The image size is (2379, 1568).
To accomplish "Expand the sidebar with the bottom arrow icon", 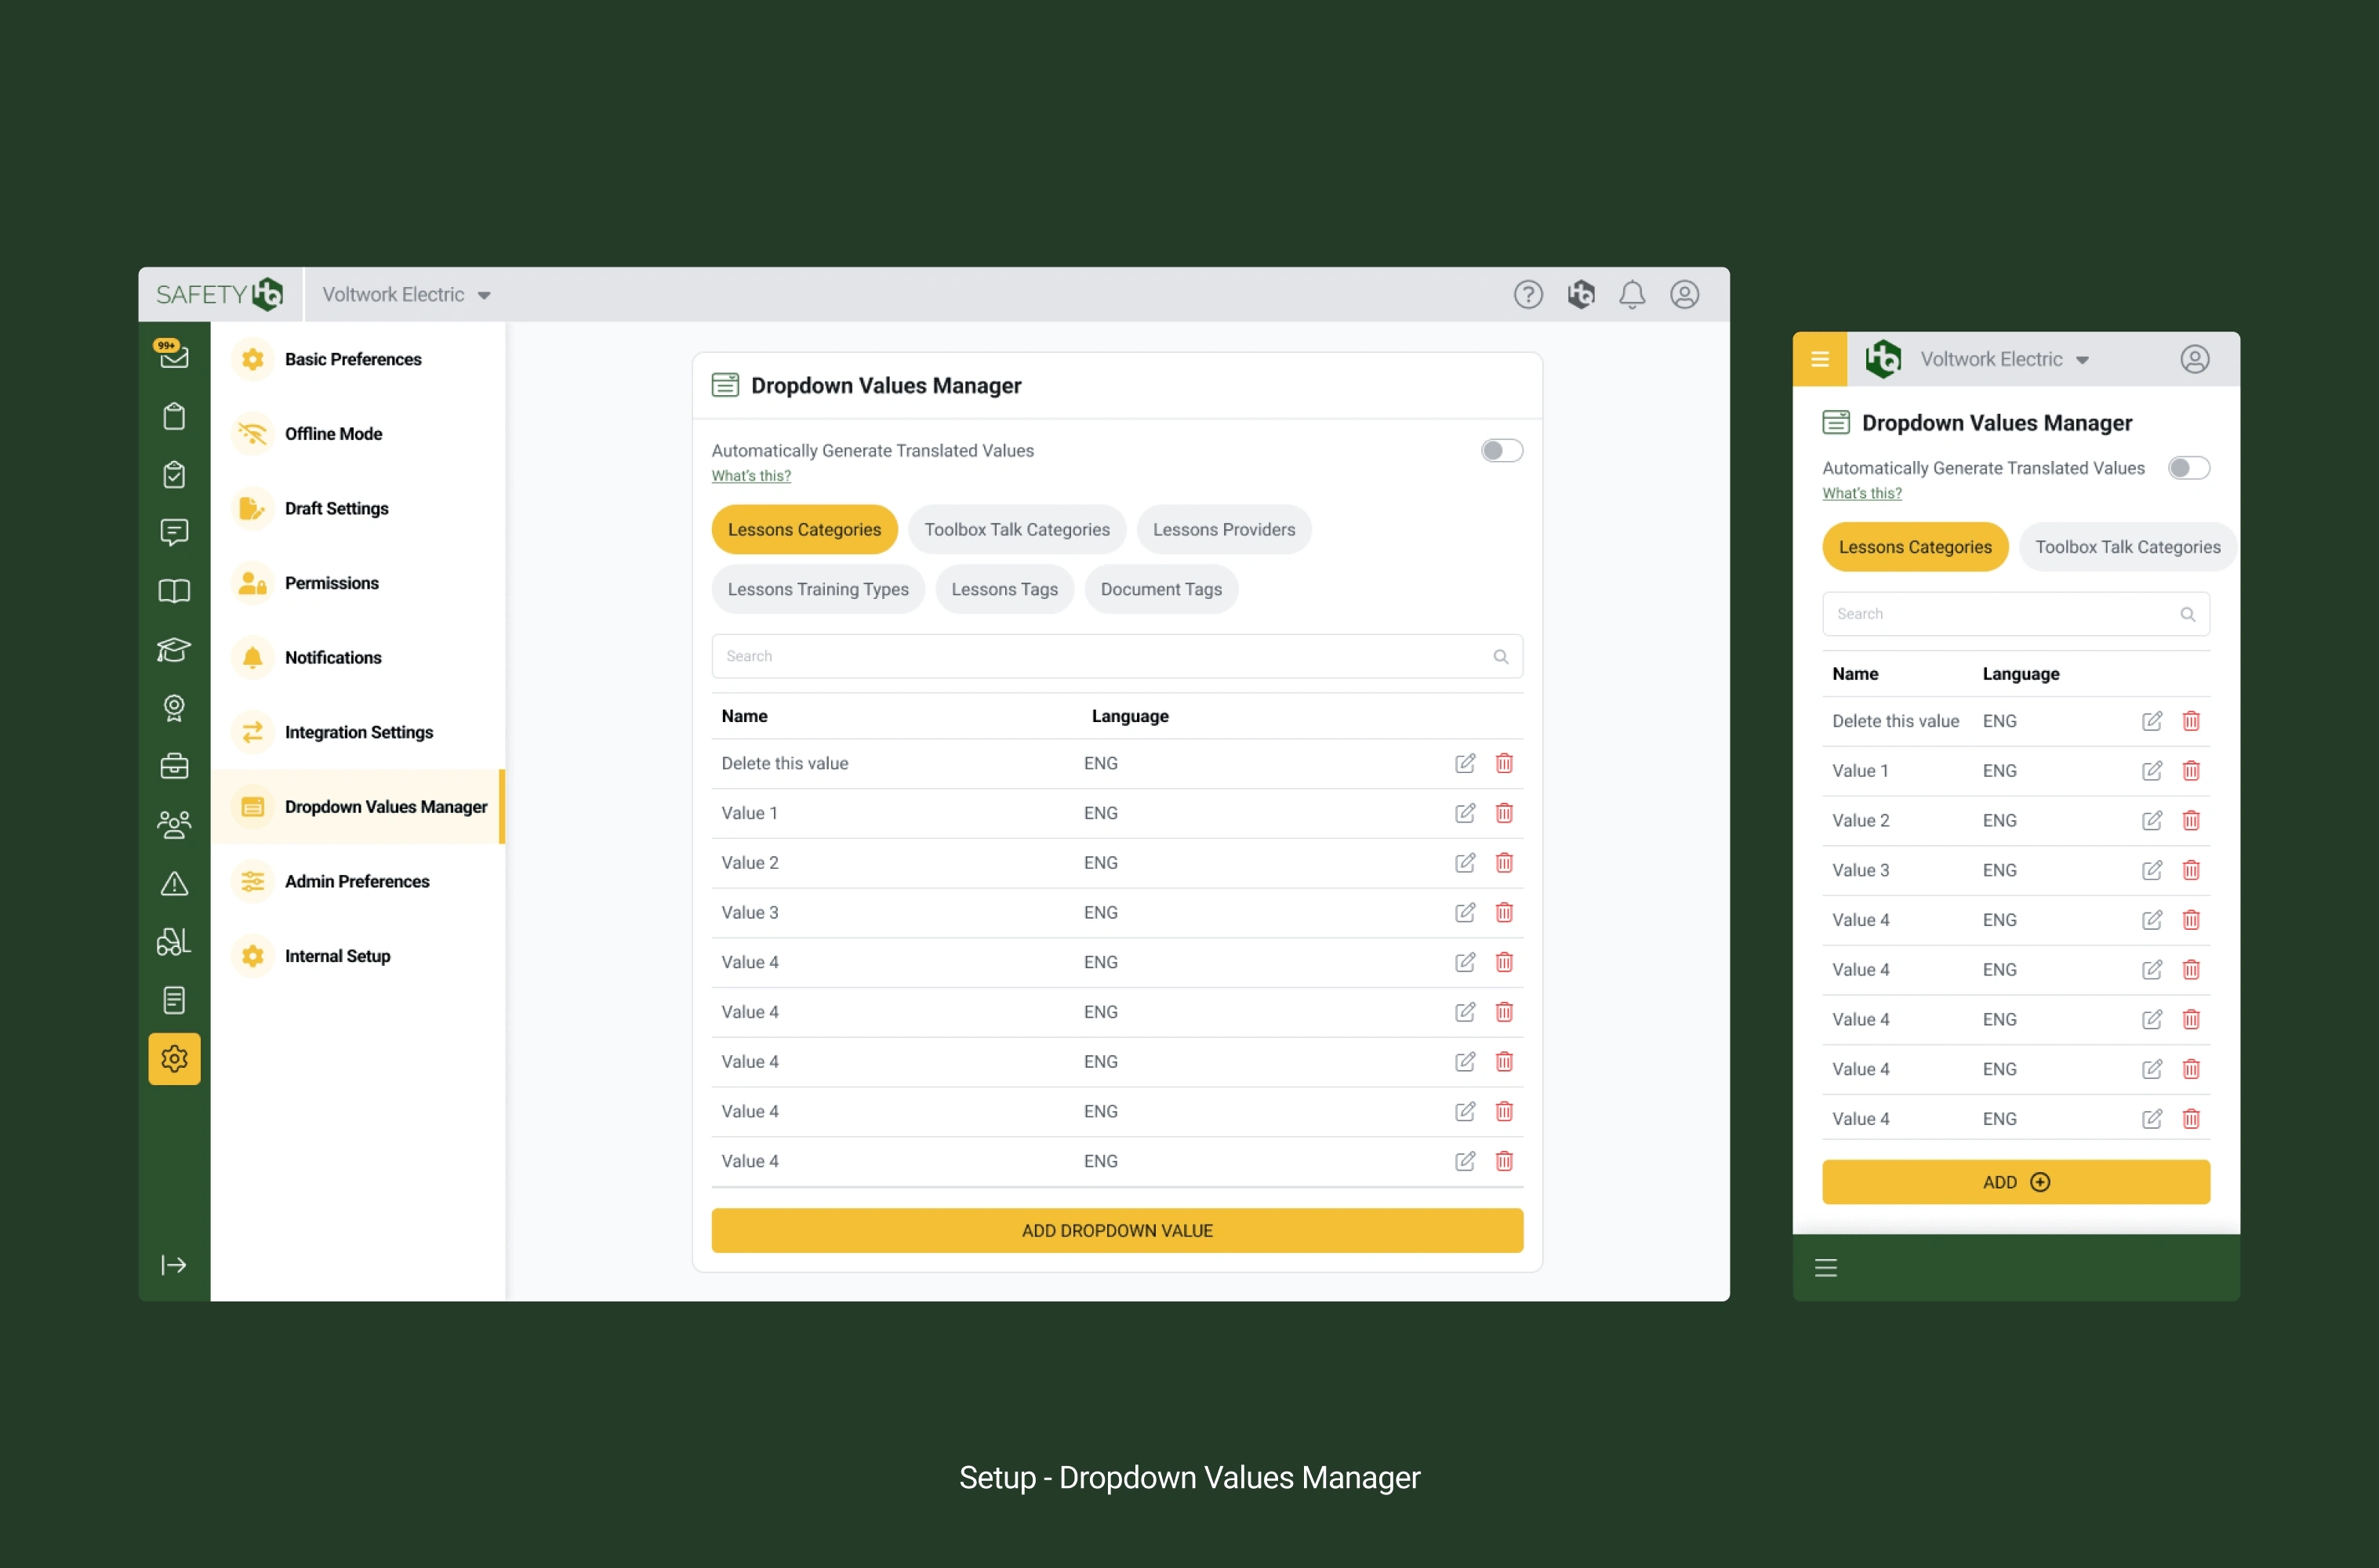I will 174,1265.
